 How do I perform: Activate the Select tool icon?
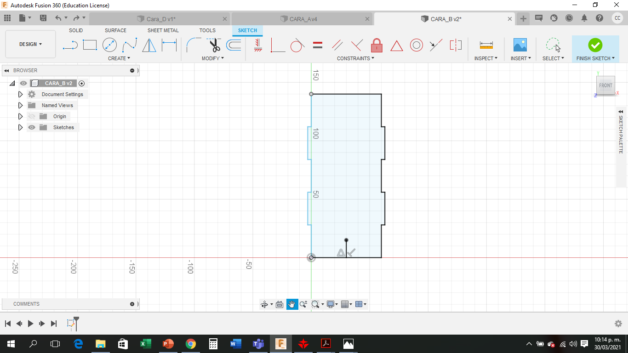tap(553, 45)
